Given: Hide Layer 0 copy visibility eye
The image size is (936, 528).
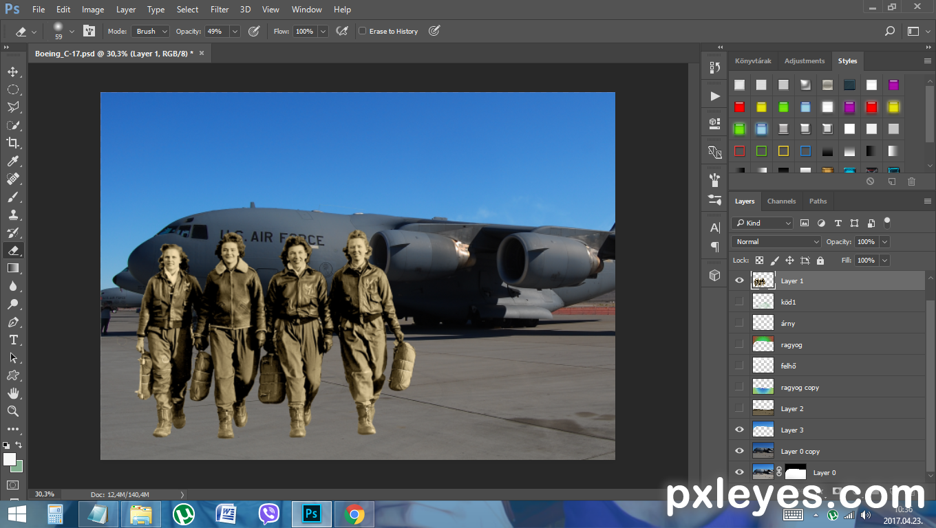Looking at the screenshot, I should tap(739, 451).
